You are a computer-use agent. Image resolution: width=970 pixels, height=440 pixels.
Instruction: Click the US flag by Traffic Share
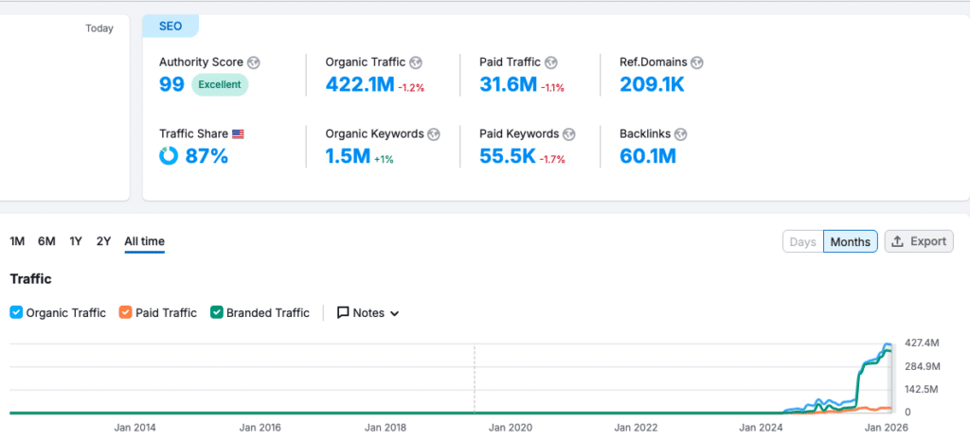tap(238, 134)
